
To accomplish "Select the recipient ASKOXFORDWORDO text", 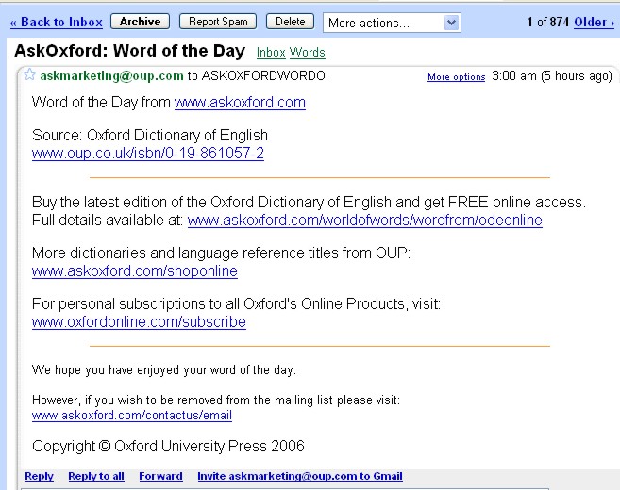I will point(264,75).
